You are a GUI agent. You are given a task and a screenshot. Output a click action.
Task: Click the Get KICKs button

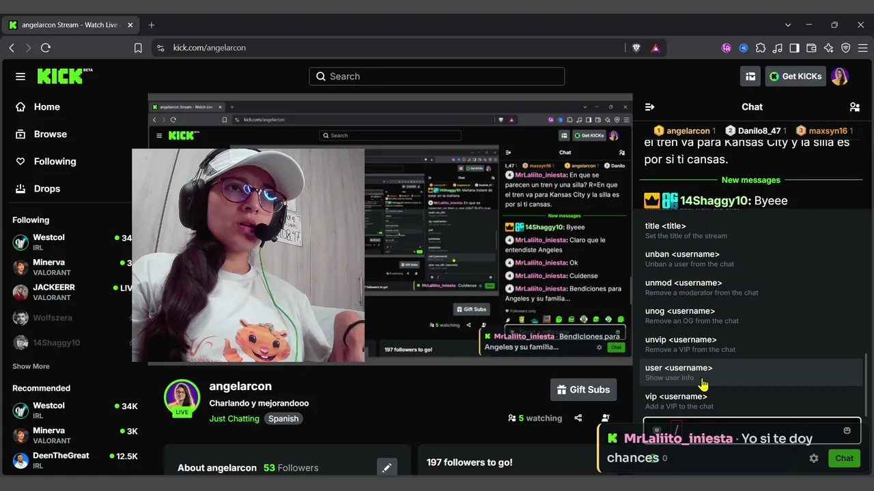[x=795, y=76]
